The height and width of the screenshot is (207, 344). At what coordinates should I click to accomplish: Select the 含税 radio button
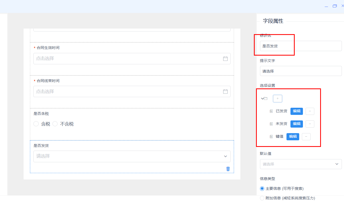36,124
